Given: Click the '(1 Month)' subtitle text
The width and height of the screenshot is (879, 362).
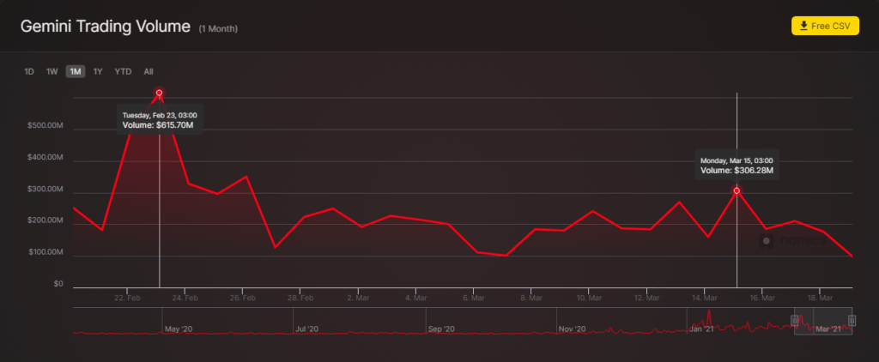Looking at the screenshot, I should click(218, 28).
